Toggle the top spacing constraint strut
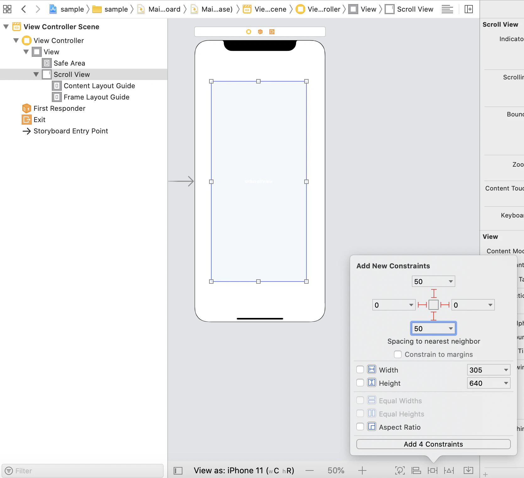This screenshot has width=524, height=478. point(434,293)
